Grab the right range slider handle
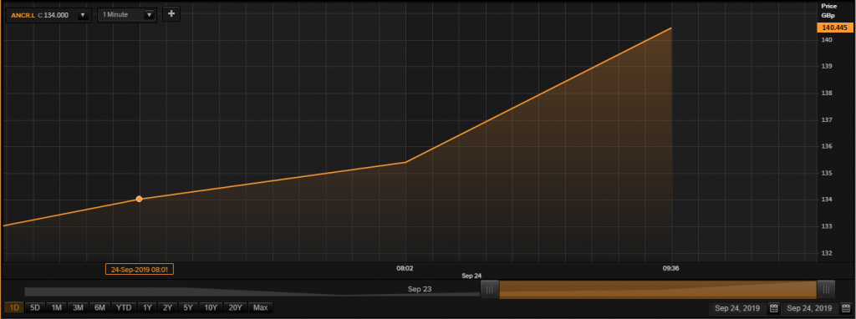This screenshot has height=319, width=856. coord(825,289)
